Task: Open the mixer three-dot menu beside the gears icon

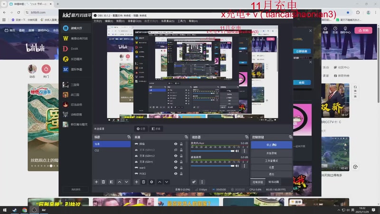Action: click(202, 182)
